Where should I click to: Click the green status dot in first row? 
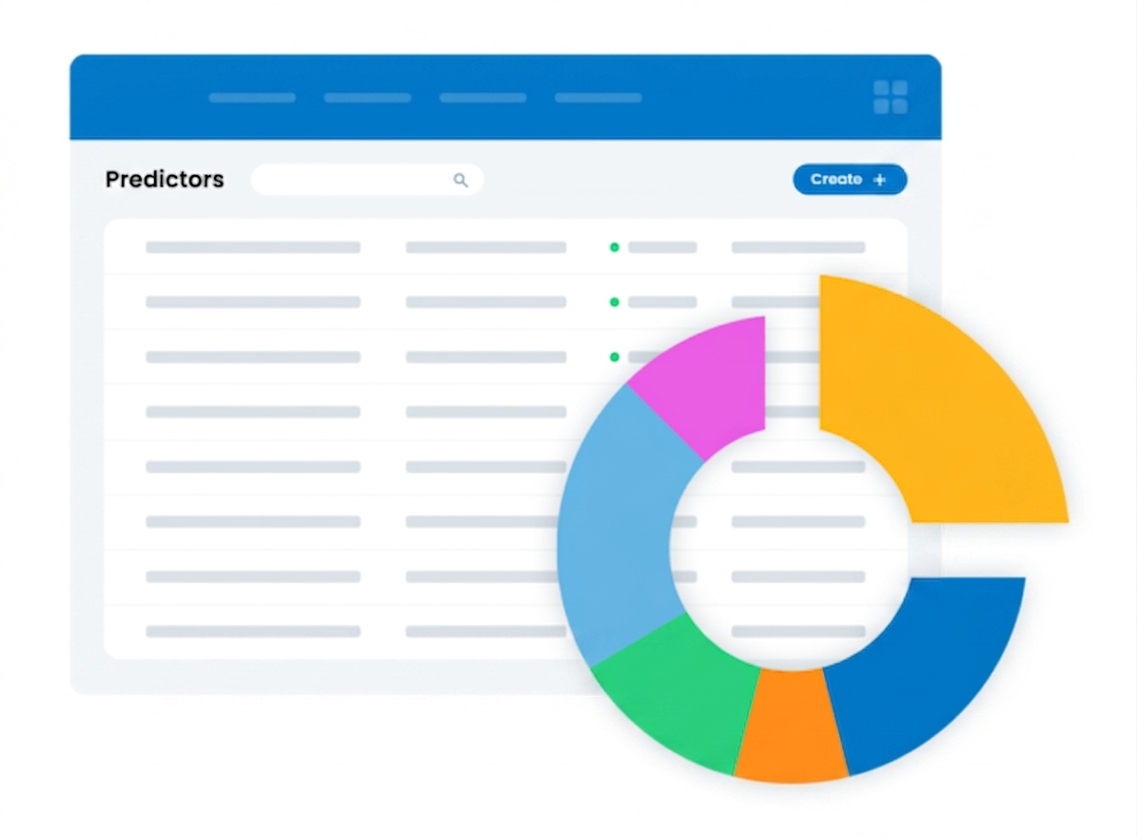point(615,247)
